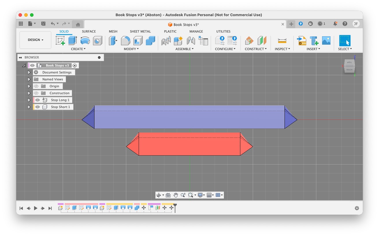379x236 pixels.
Task: Switch to the SURFACE tab
Action: click(89, 31)
